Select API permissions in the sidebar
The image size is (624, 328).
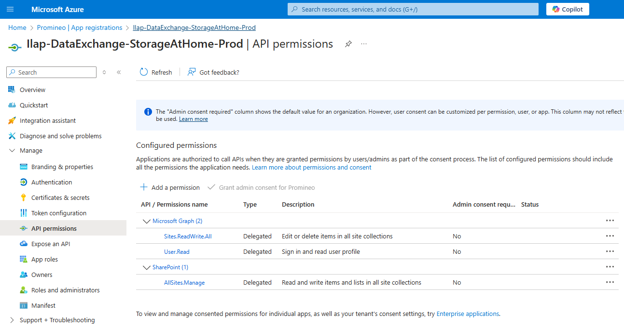pyautogui.click(x=63, y=228)
